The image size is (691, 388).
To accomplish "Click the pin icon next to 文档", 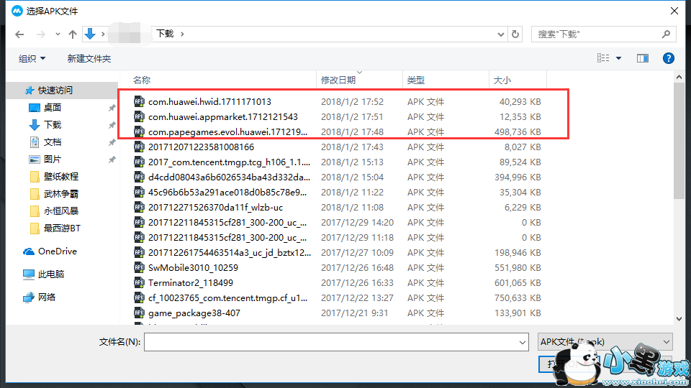I will coord(112,142).
